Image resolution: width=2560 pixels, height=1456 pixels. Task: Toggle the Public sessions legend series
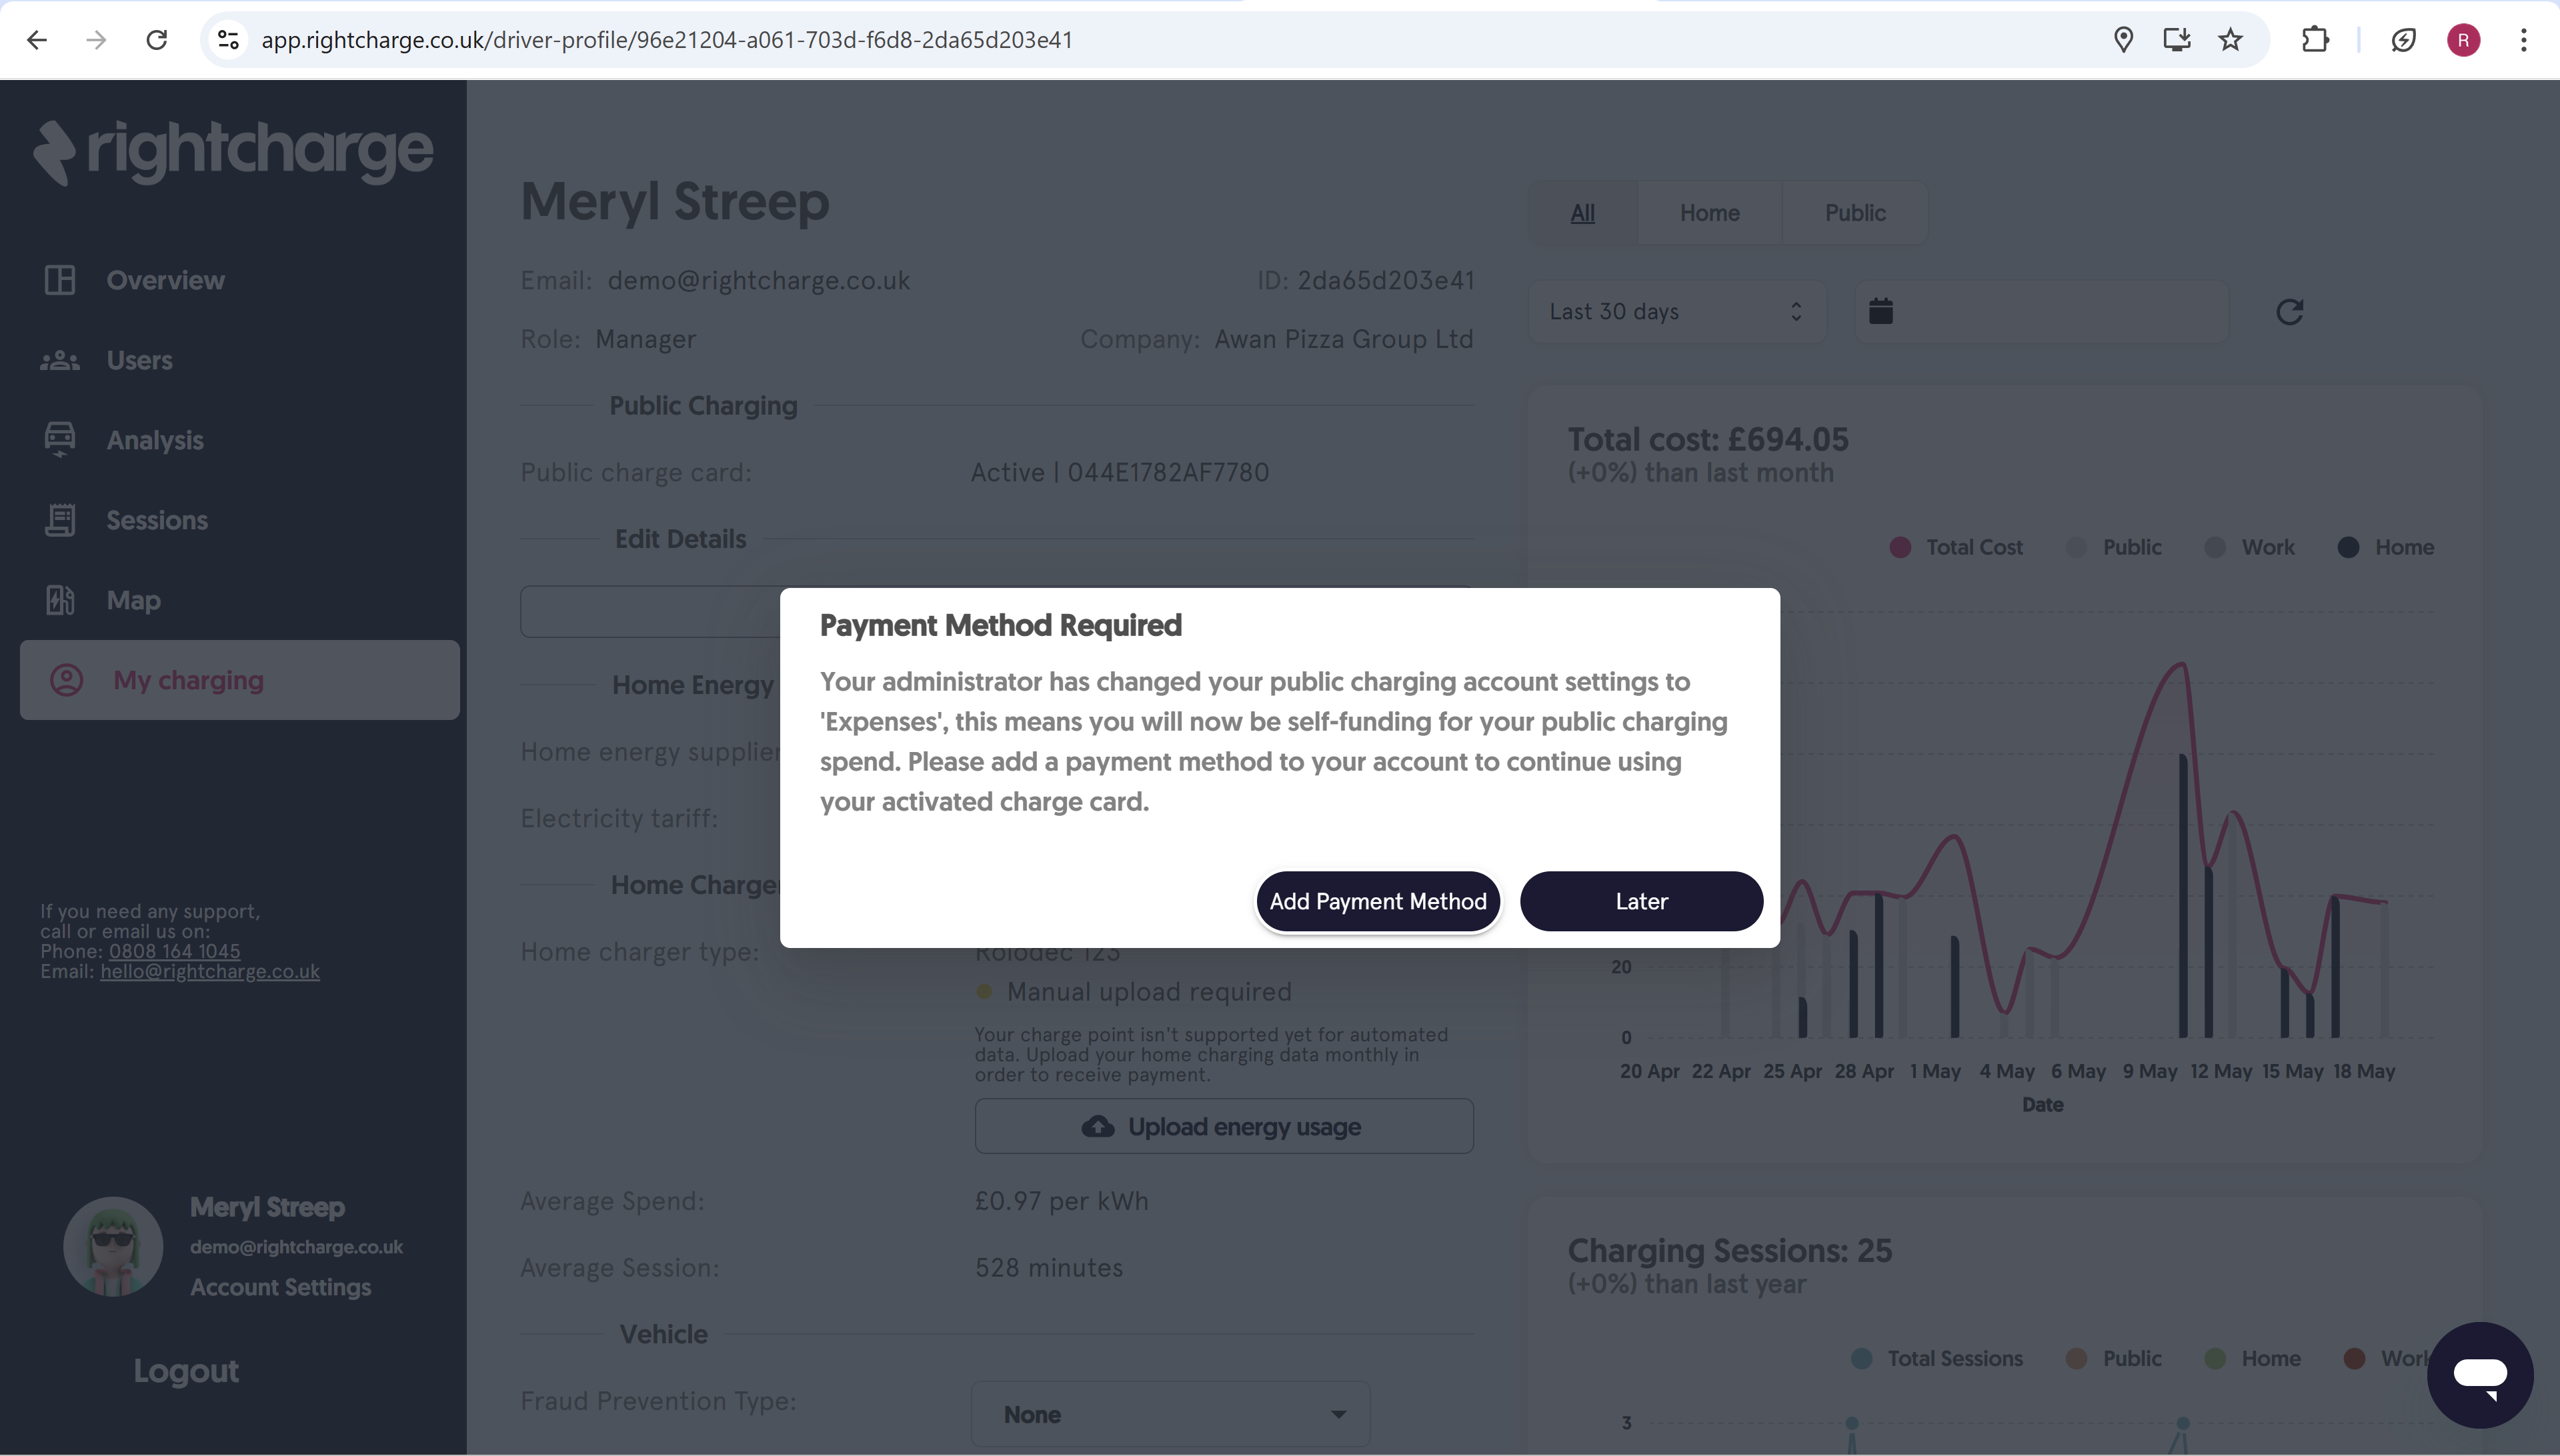coord(2113,1358)
